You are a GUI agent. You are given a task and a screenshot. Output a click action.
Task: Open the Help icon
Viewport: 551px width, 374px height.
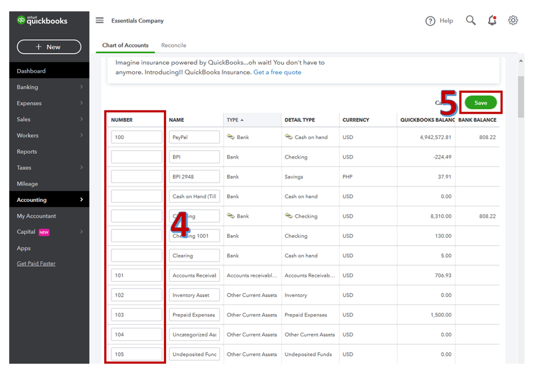click(430, 21)
